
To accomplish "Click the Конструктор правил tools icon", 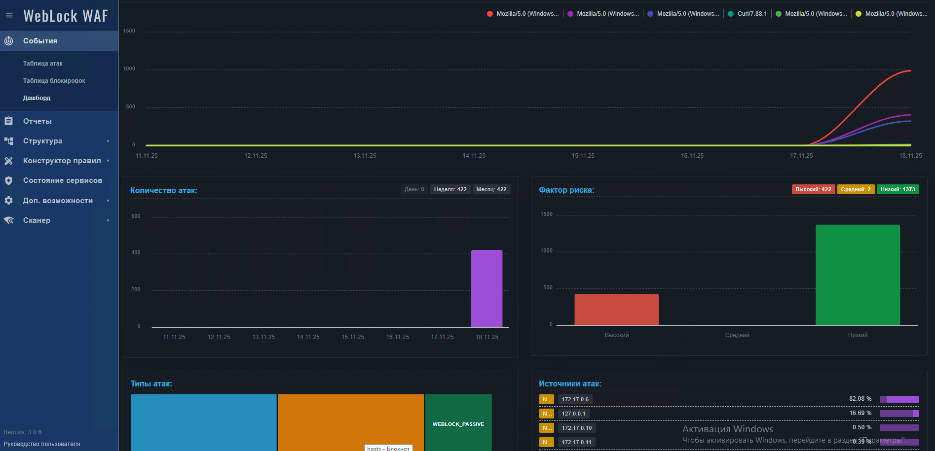I will (9, 161).
